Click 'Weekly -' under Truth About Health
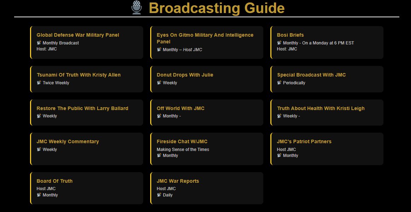Screen dimensions: 411x212 point(292,116)
